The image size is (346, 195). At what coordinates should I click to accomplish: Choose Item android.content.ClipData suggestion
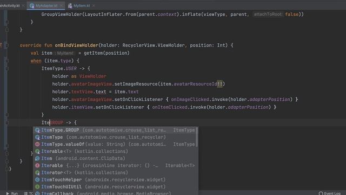(x=115, y=158)
